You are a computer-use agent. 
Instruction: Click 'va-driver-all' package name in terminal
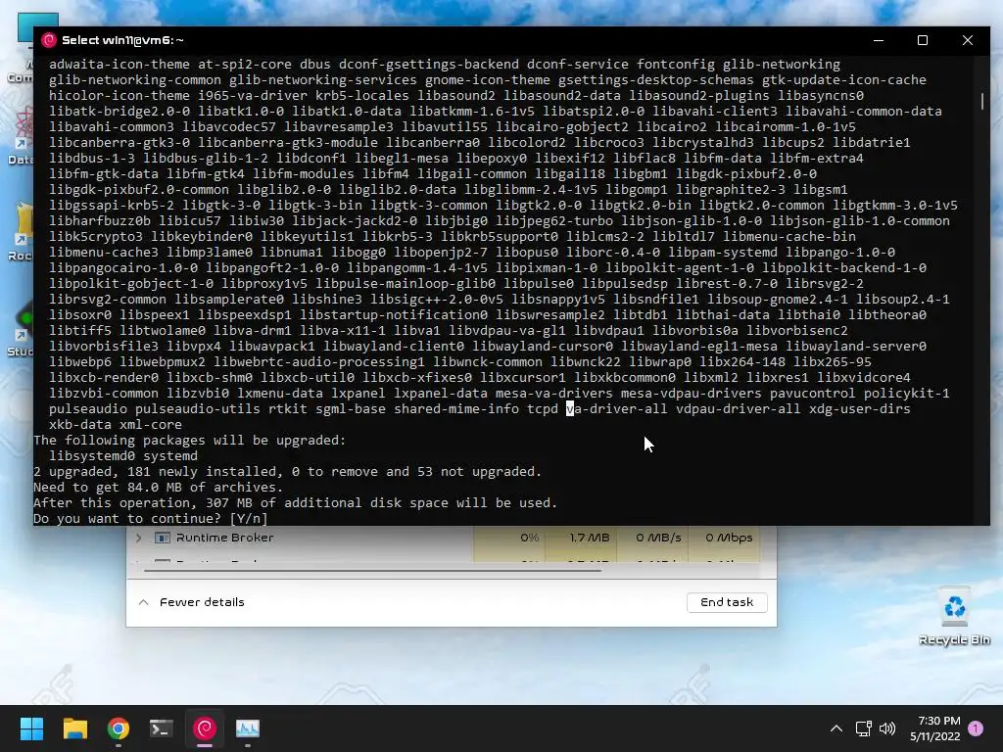point(617,408)
